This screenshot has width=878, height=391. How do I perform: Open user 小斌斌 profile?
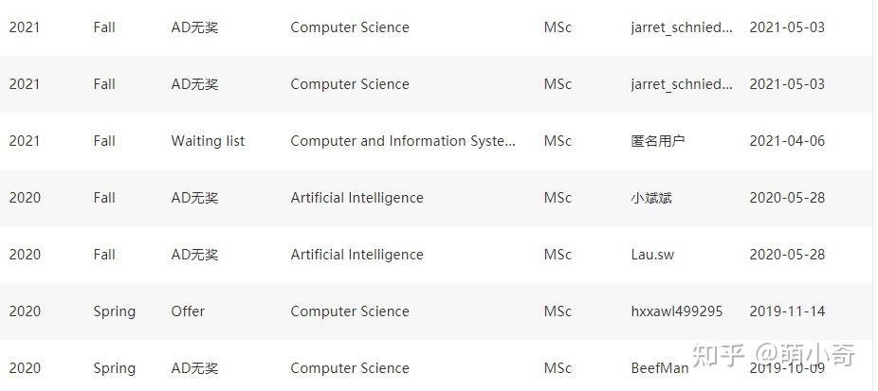click(651, 198)
